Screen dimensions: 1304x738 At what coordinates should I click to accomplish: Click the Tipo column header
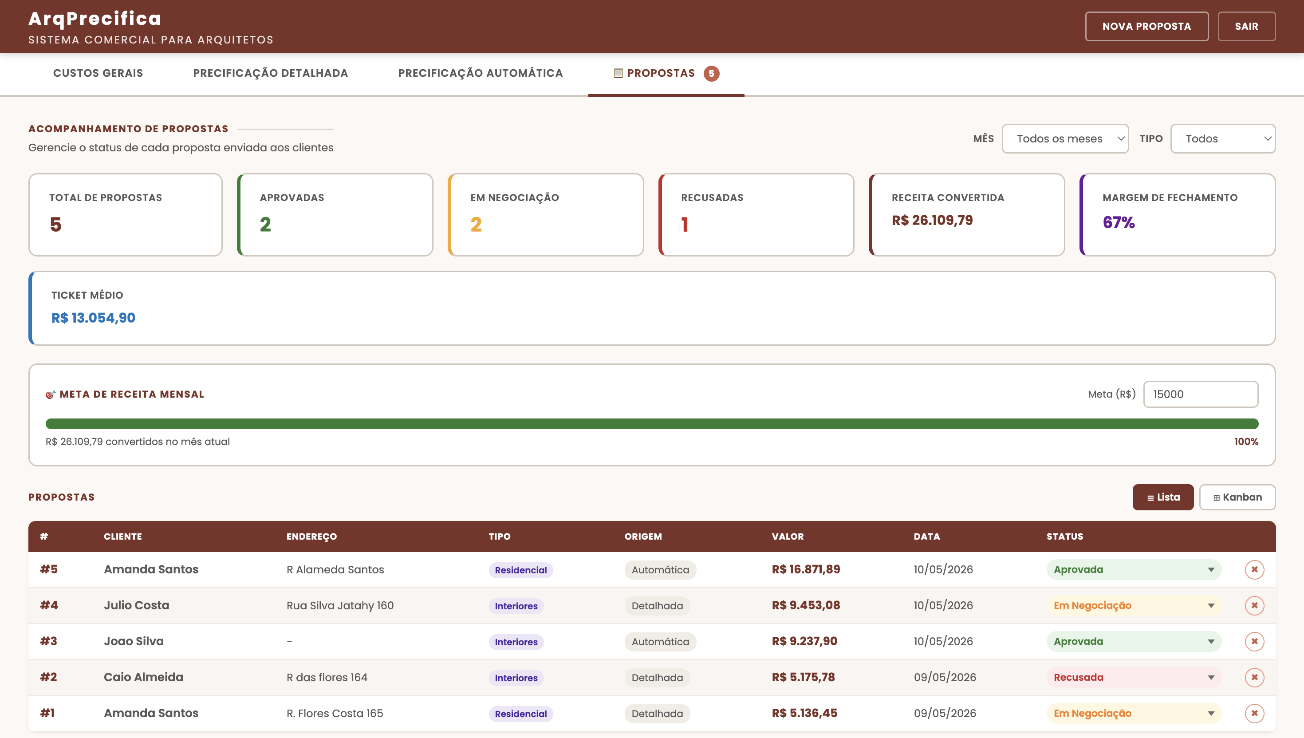coord(499,536)
